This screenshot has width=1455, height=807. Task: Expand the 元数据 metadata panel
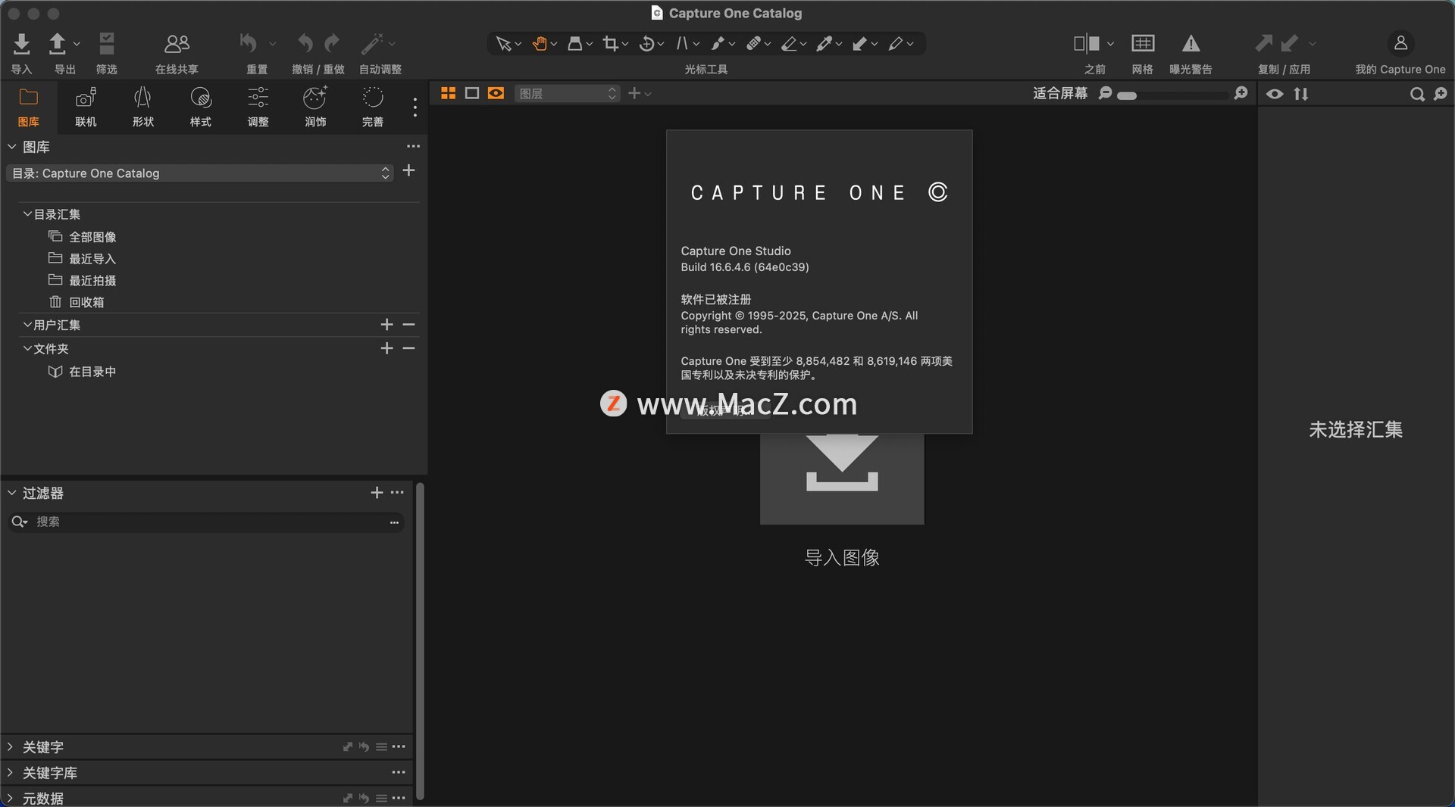10,798
